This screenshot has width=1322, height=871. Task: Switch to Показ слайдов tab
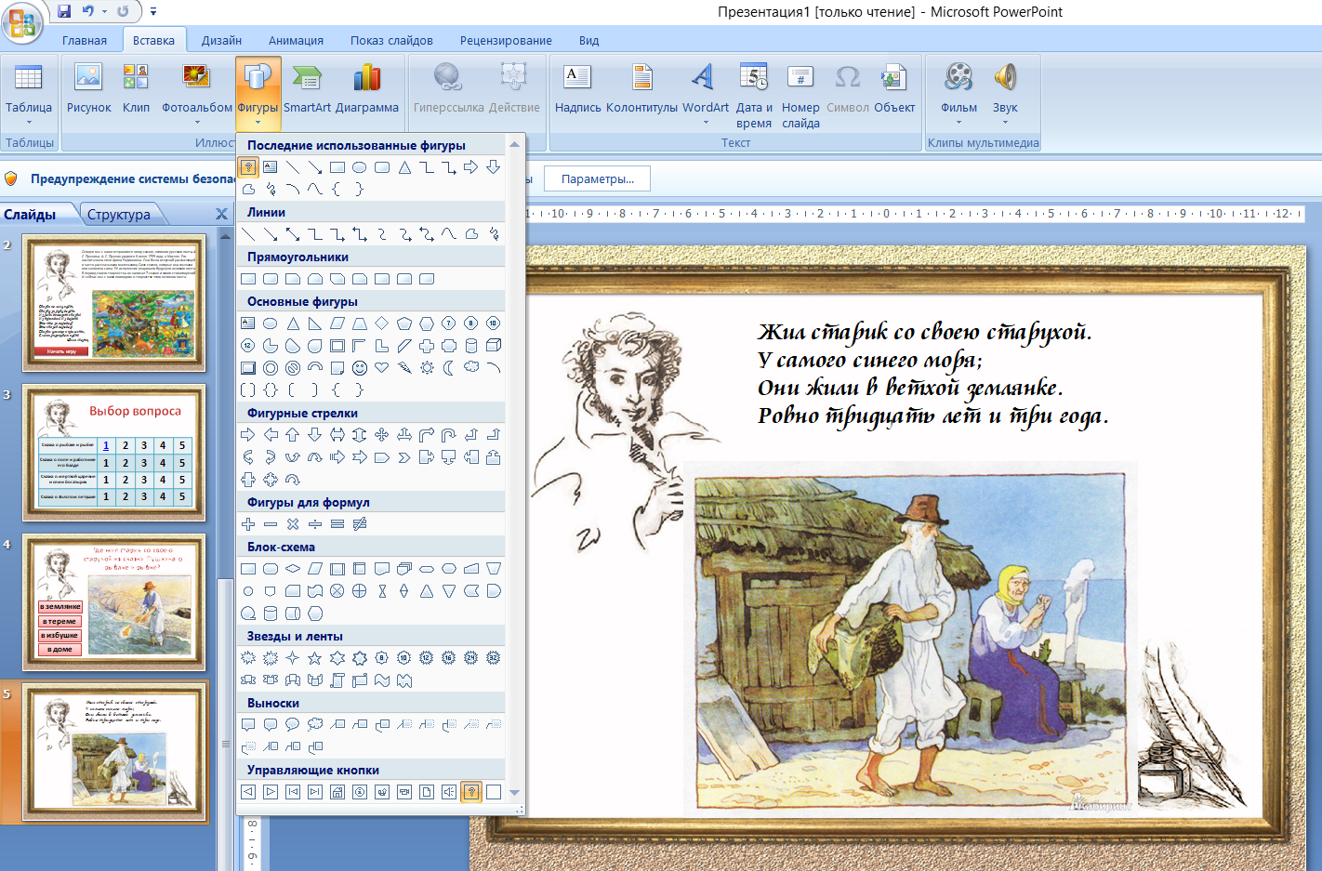(391, 40)
